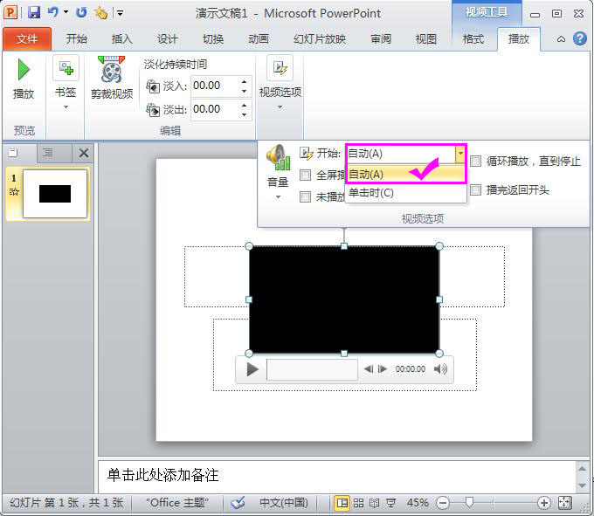The height and width of the screenshot is (516, 594).
Task: Open the Animations ribbon tab
Action: pos(258,39)
